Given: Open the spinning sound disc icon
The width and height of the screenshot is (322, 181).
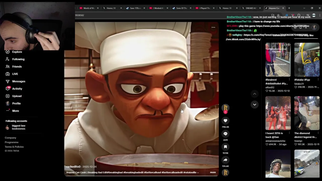Looking at the screenshot, I should pyautogui.click(x=225, y=172).
